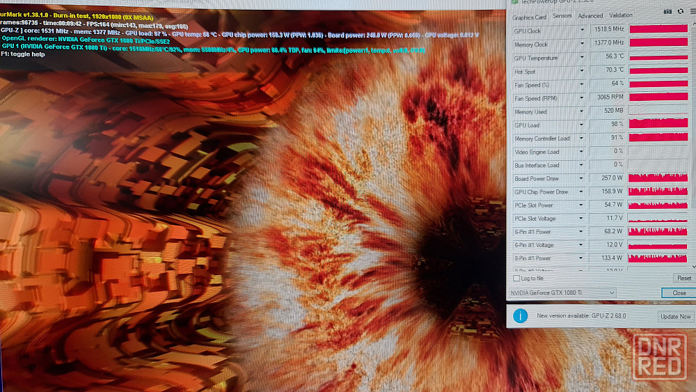
Task: Open the NVIDIA GeForce GTX 1080 Ti selector
Action: 562,293
